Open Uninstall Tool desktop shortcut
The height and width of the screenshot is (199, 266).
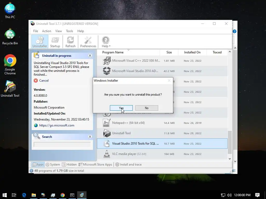[10, 89]
